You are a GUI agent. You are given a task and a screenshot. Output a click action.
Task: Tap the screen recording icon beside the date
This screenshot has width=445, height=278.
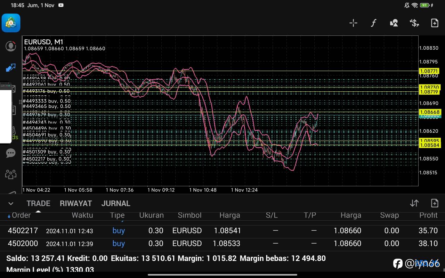point(61,5)
